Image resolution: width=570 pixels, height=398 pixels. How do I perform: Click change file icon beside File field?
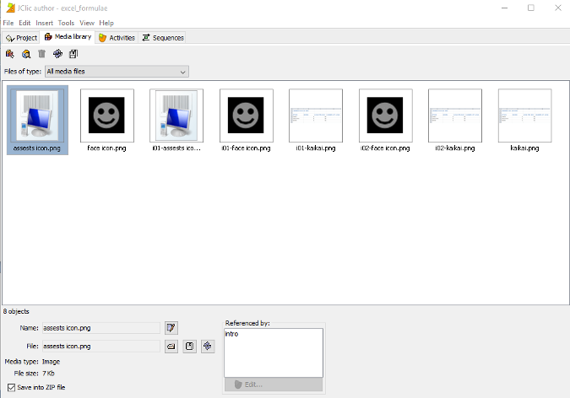(171, 346)
